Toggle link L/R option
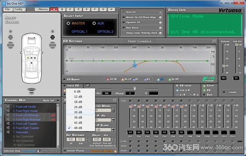The height and width of the screenshot is (156, 246). (177, 90)
